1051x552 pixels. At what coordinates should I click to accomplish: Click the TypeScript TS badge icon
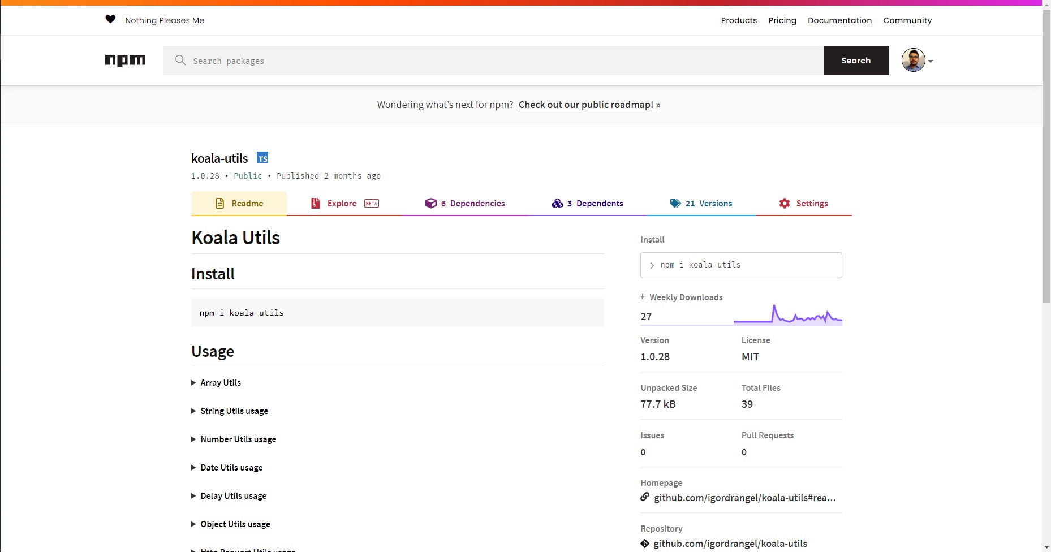pyautogui.click(x=262, y=157)
